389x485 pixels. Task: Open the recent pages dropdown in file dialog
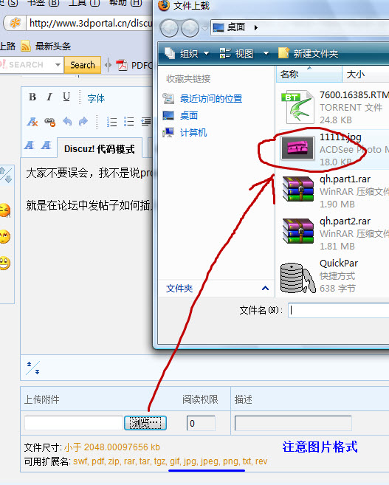pyautogui.click(x=204, y=28)
